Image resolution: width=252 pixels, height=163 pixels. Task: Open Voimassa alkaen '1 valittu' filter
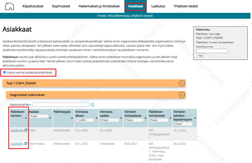click(85, 120)
